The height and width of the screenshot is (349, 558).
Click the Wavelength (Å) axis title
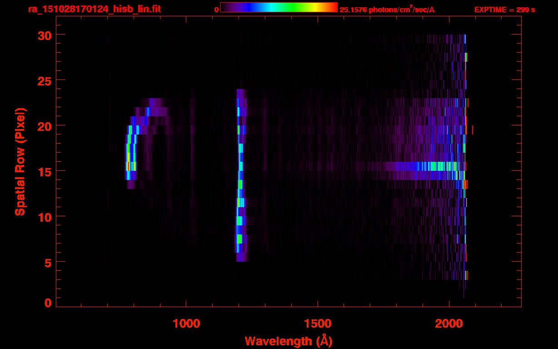(x=289, y=340)
